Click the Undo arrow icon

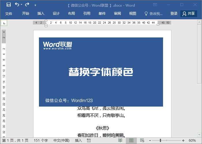[x=17, y=5]
